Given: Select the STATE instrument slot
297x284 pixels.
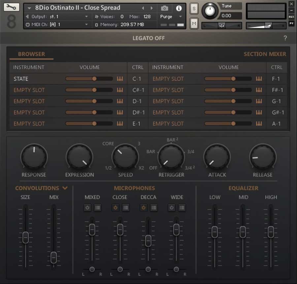Looking at the screenshot, I should coord(21,79).
